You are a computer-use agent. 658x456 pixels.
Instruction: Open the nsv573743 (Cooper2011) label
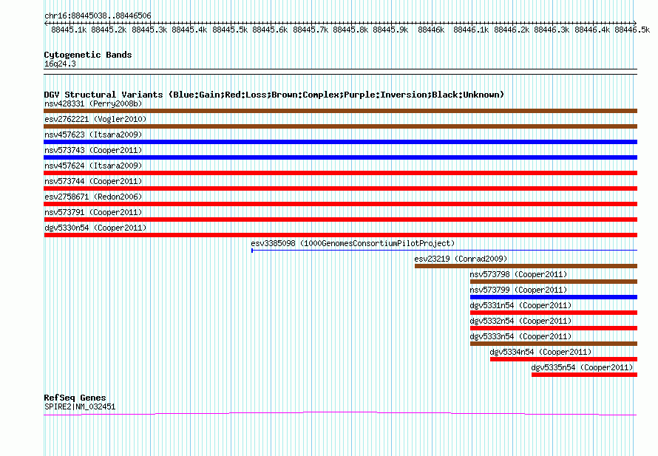[x=93, y=150]
